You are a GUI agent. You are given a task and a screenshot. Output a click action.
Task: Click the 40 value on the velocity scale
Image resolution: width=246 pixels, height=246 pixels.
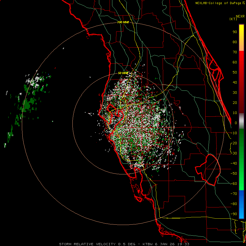235,83
